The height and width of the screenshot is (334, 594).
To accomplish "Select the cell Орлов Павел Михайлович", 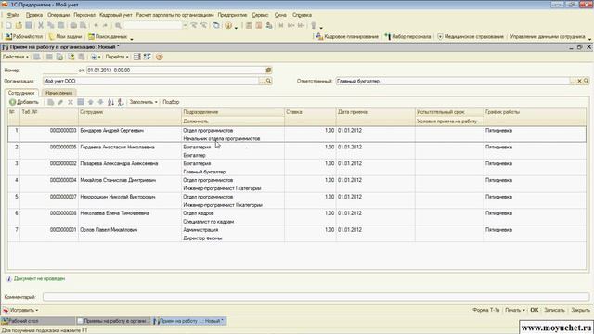I will pos(130,234).
